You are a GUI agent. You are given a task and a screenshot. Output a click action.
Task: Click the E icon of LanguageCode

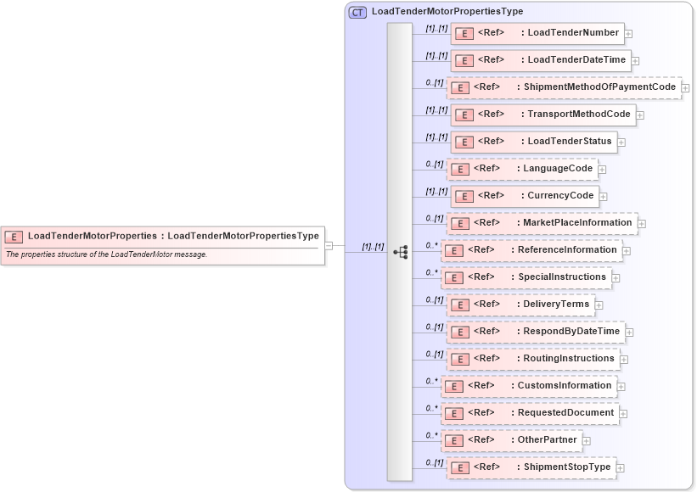coord(459,169)
